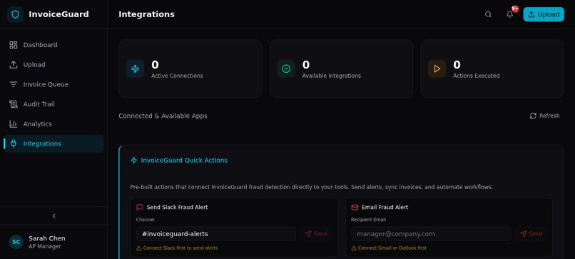Switch to Analytics in the sidebar
This screenshot has height=259, width=575.
pos(54,124)
